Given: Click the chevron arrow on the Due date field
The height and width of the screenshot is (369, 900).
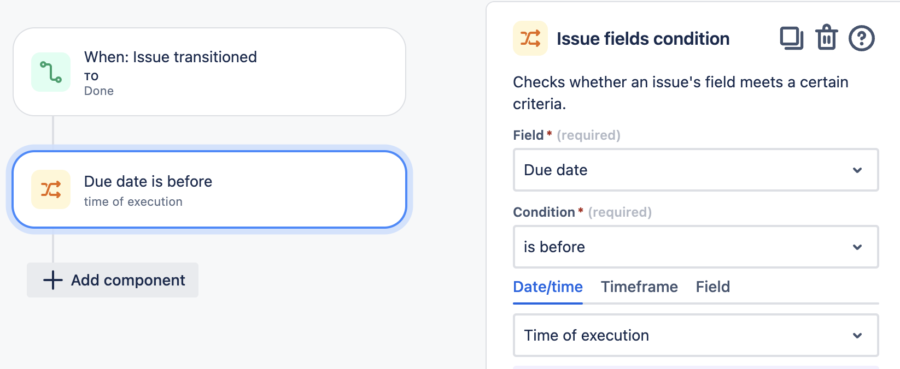Looking at the screenshot, I should (857, 170).
